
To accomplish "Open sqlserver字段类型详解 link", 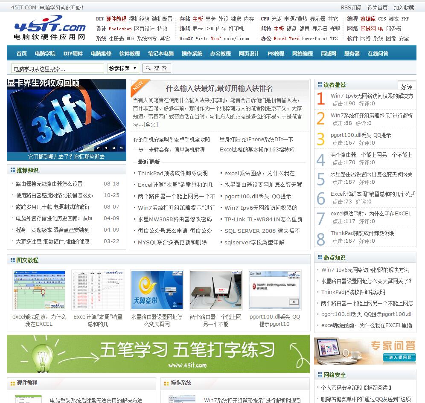I will point(254,242).
